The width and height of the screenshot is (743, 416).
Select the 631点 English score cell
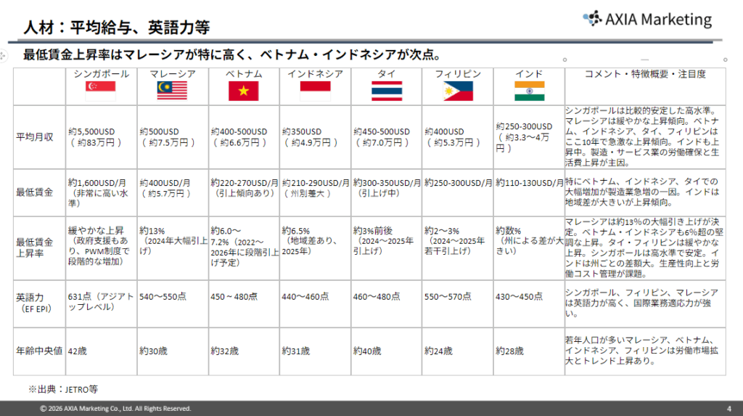click(x=101, y=301)
